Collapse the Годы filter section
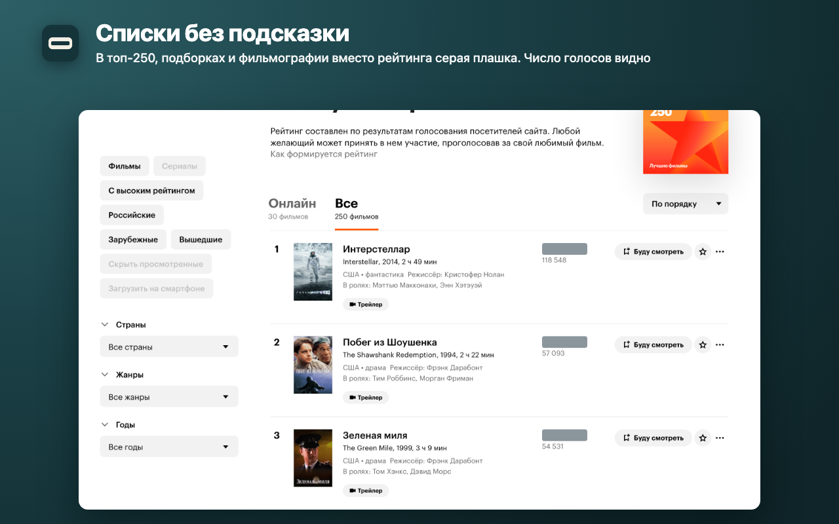 pos(118,424)
